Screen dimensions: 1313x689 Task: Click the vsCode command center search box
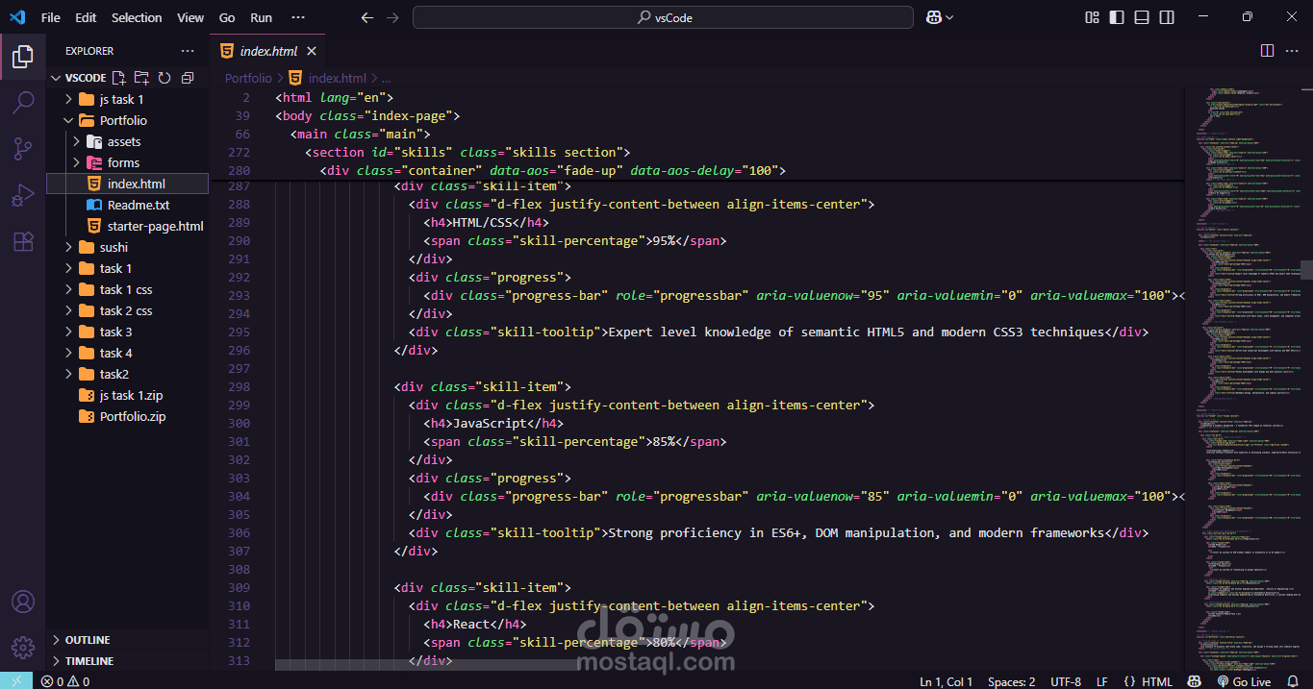pos(663,17)
